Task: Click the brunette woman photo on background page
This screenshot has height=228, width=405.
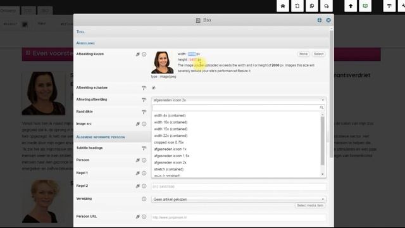Action: click(x=44, y=93)
